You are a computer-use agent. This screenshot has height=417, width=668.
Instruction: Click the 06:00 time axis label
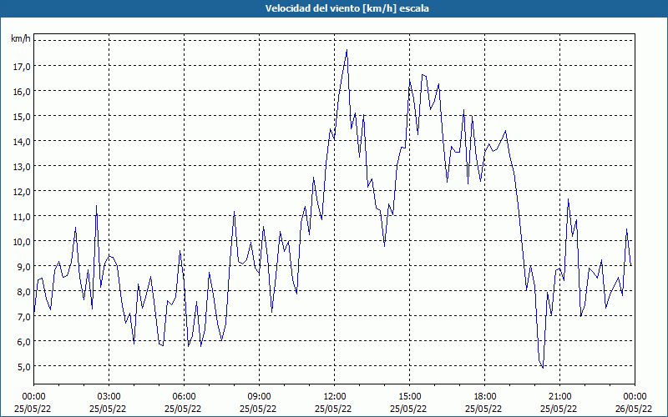click(184, 397)
